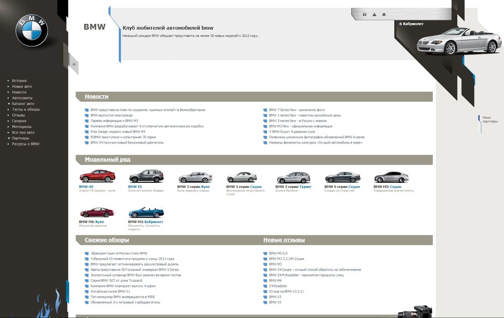Open the blue BMW M3 Кабриолет thumbnail
504x318 pixels.
(146, 212)
